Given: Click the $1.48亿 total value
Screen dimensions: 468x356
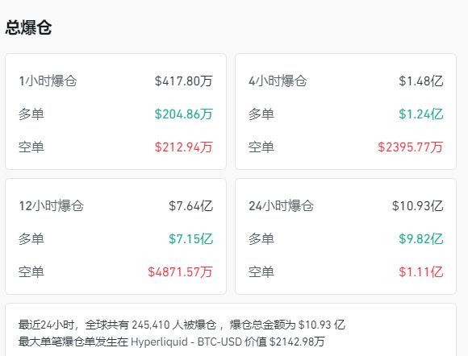Looking at the screenshot, I should pos(421,81).
